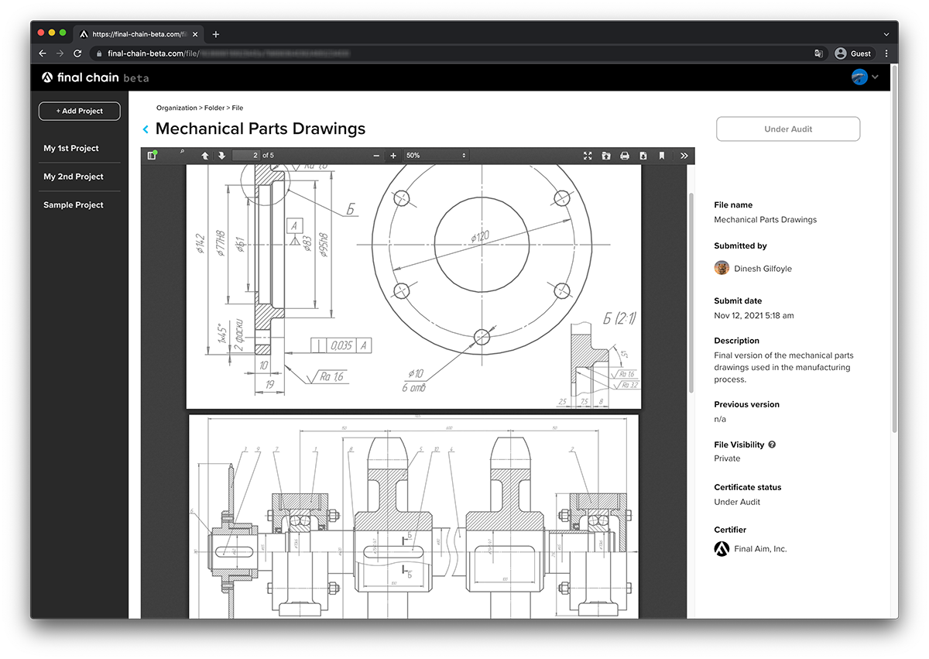The height and width of the screenshot is (659, 929).
Task: Click the File Visibility help icon
Action: (772, 444)
